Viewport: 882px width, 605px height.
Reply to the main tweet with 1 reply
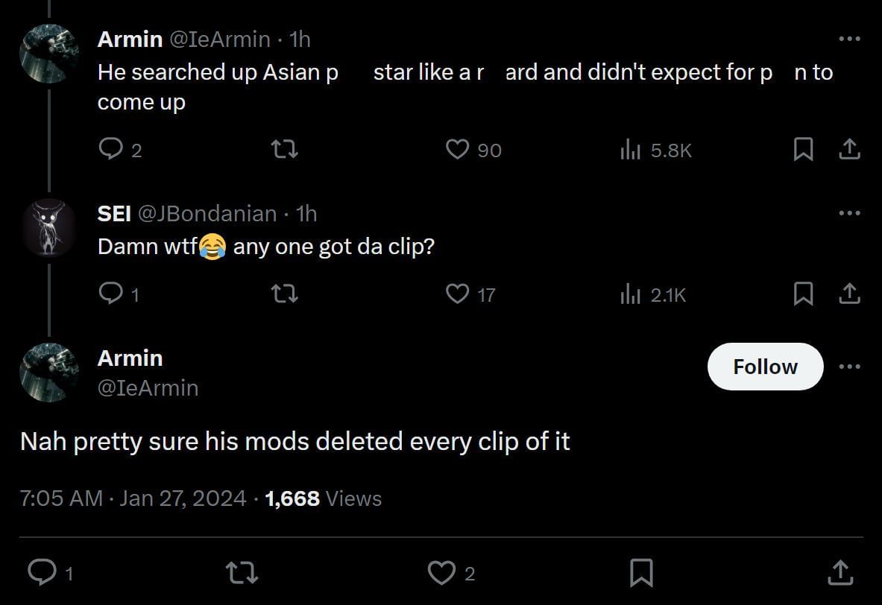pyautogui.click(x=42, y=572)
